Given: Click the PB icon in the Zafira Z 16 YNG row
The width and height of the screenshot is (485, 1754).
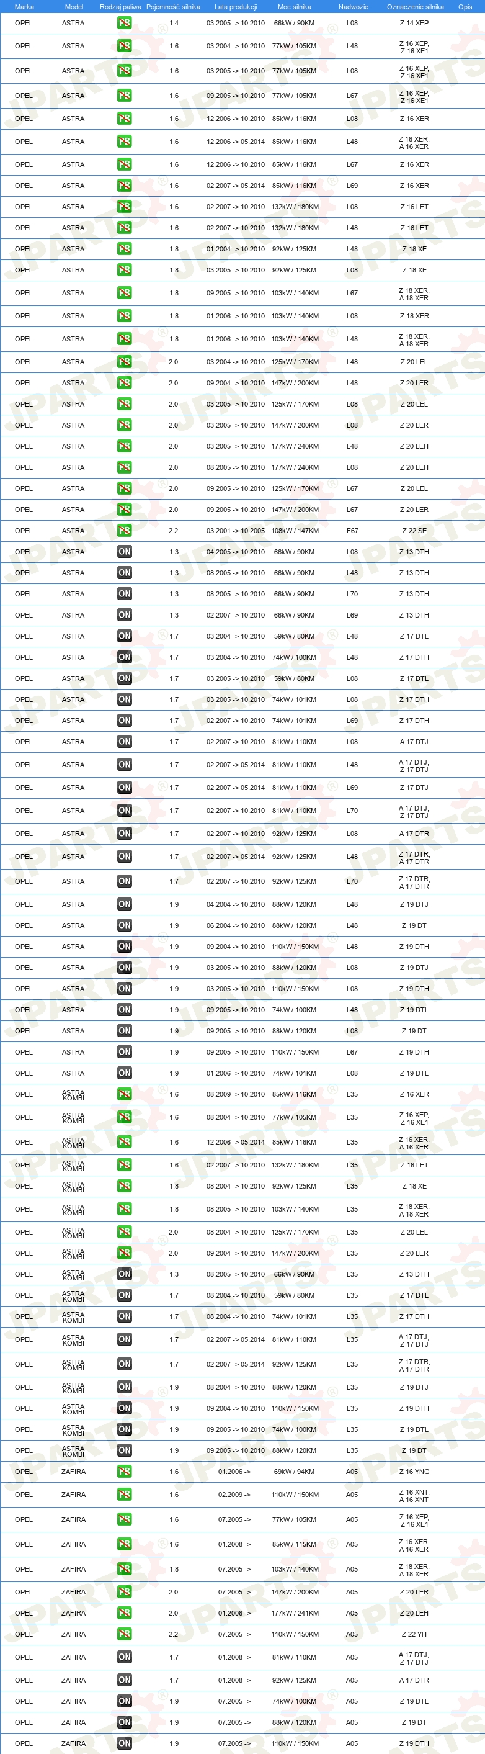Looking at the screenshot, I should click(125, 1472).
